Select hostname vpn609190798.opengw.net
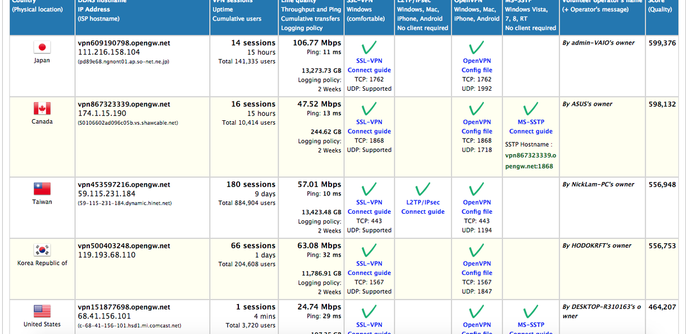Viewport: 686px width, 334px height. click(x=124, y=43)
